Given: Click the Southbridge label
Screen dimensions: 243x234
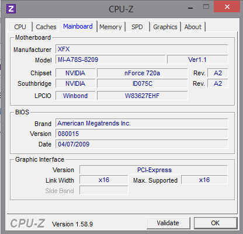Looking at the screenshot, I should point(34,83).
